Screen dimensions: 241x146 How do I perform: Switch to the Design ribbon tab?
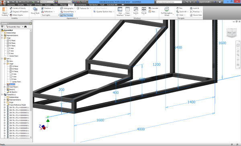pos(29,5)
